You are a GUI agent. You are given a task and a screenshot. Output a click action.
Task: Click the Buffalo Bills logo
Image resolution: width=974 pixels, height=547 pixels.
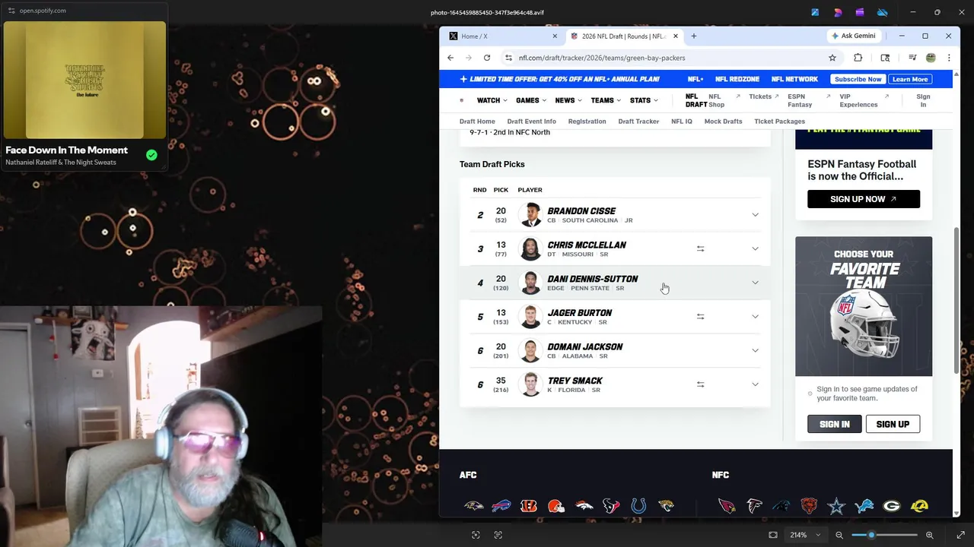pyautogui.click(x=501, y=506)
